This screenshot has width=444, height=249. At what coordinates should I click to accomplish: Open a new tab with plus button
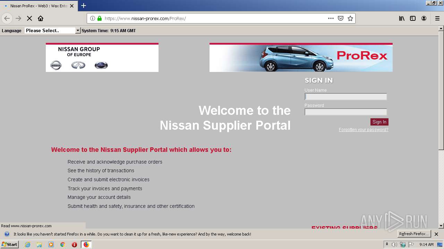click(x=84, y=6)
